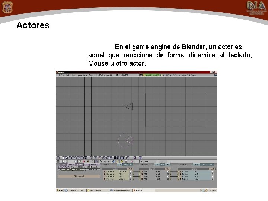Image resolution: width=268 pixels, height=201 pixels.
Task: Click render icon in 3D view header
Action: 135,158
